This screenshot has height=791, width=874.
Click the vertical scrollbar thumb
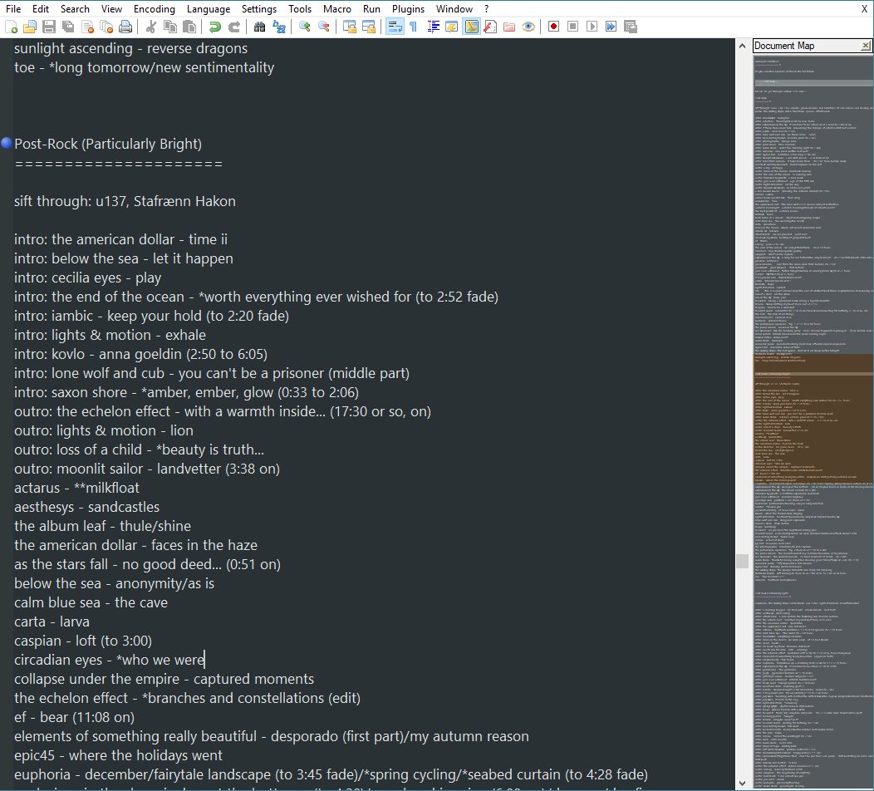742,561
